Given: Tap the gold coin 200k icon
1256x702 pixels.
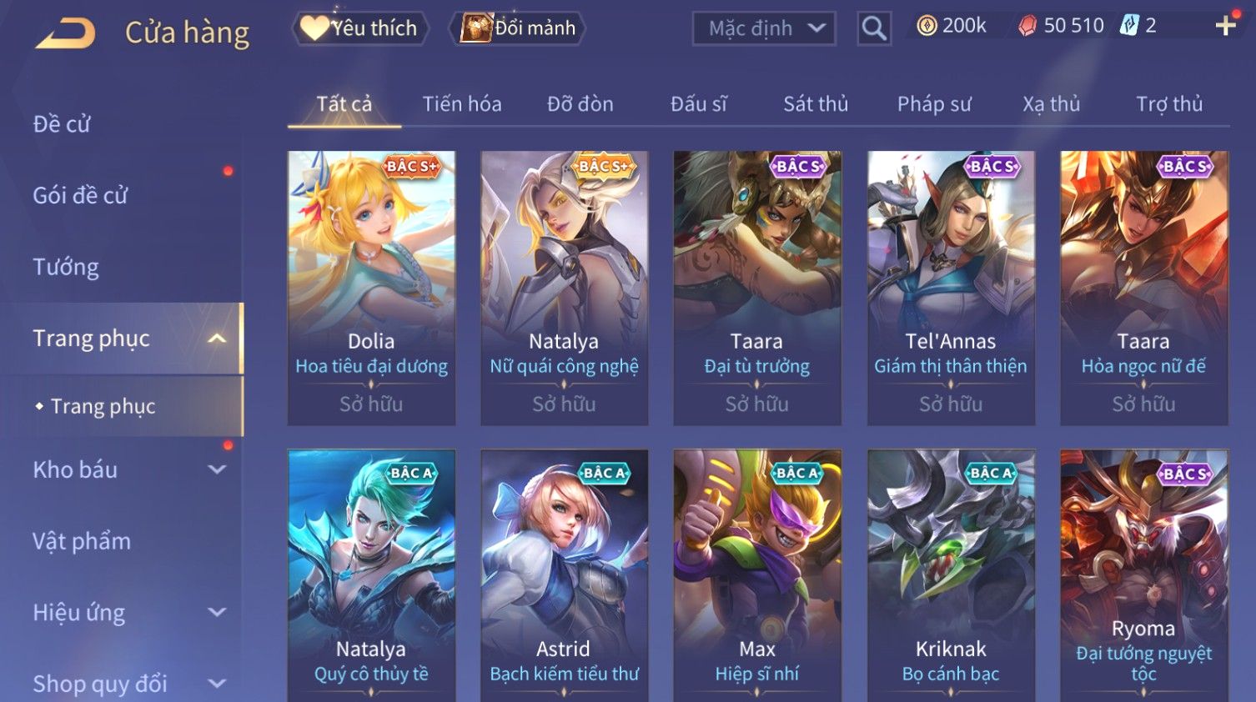Looking at the screenshot, I should (927, 26).
